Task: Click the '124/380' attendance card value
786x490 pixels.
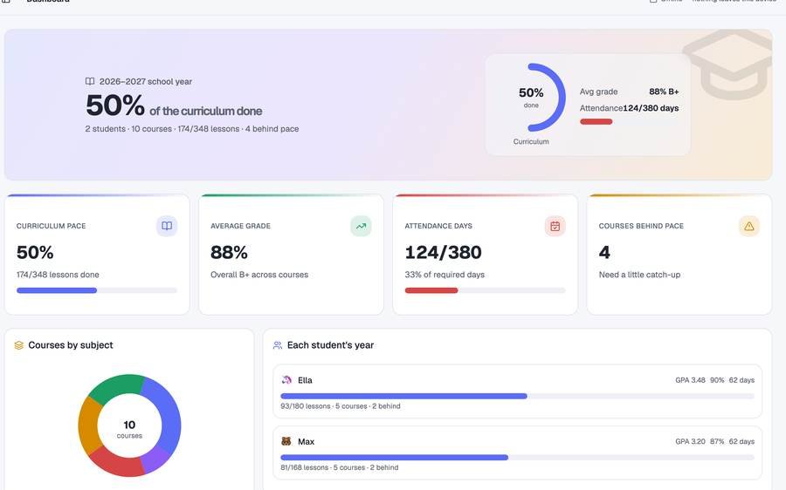Action: 443,252
